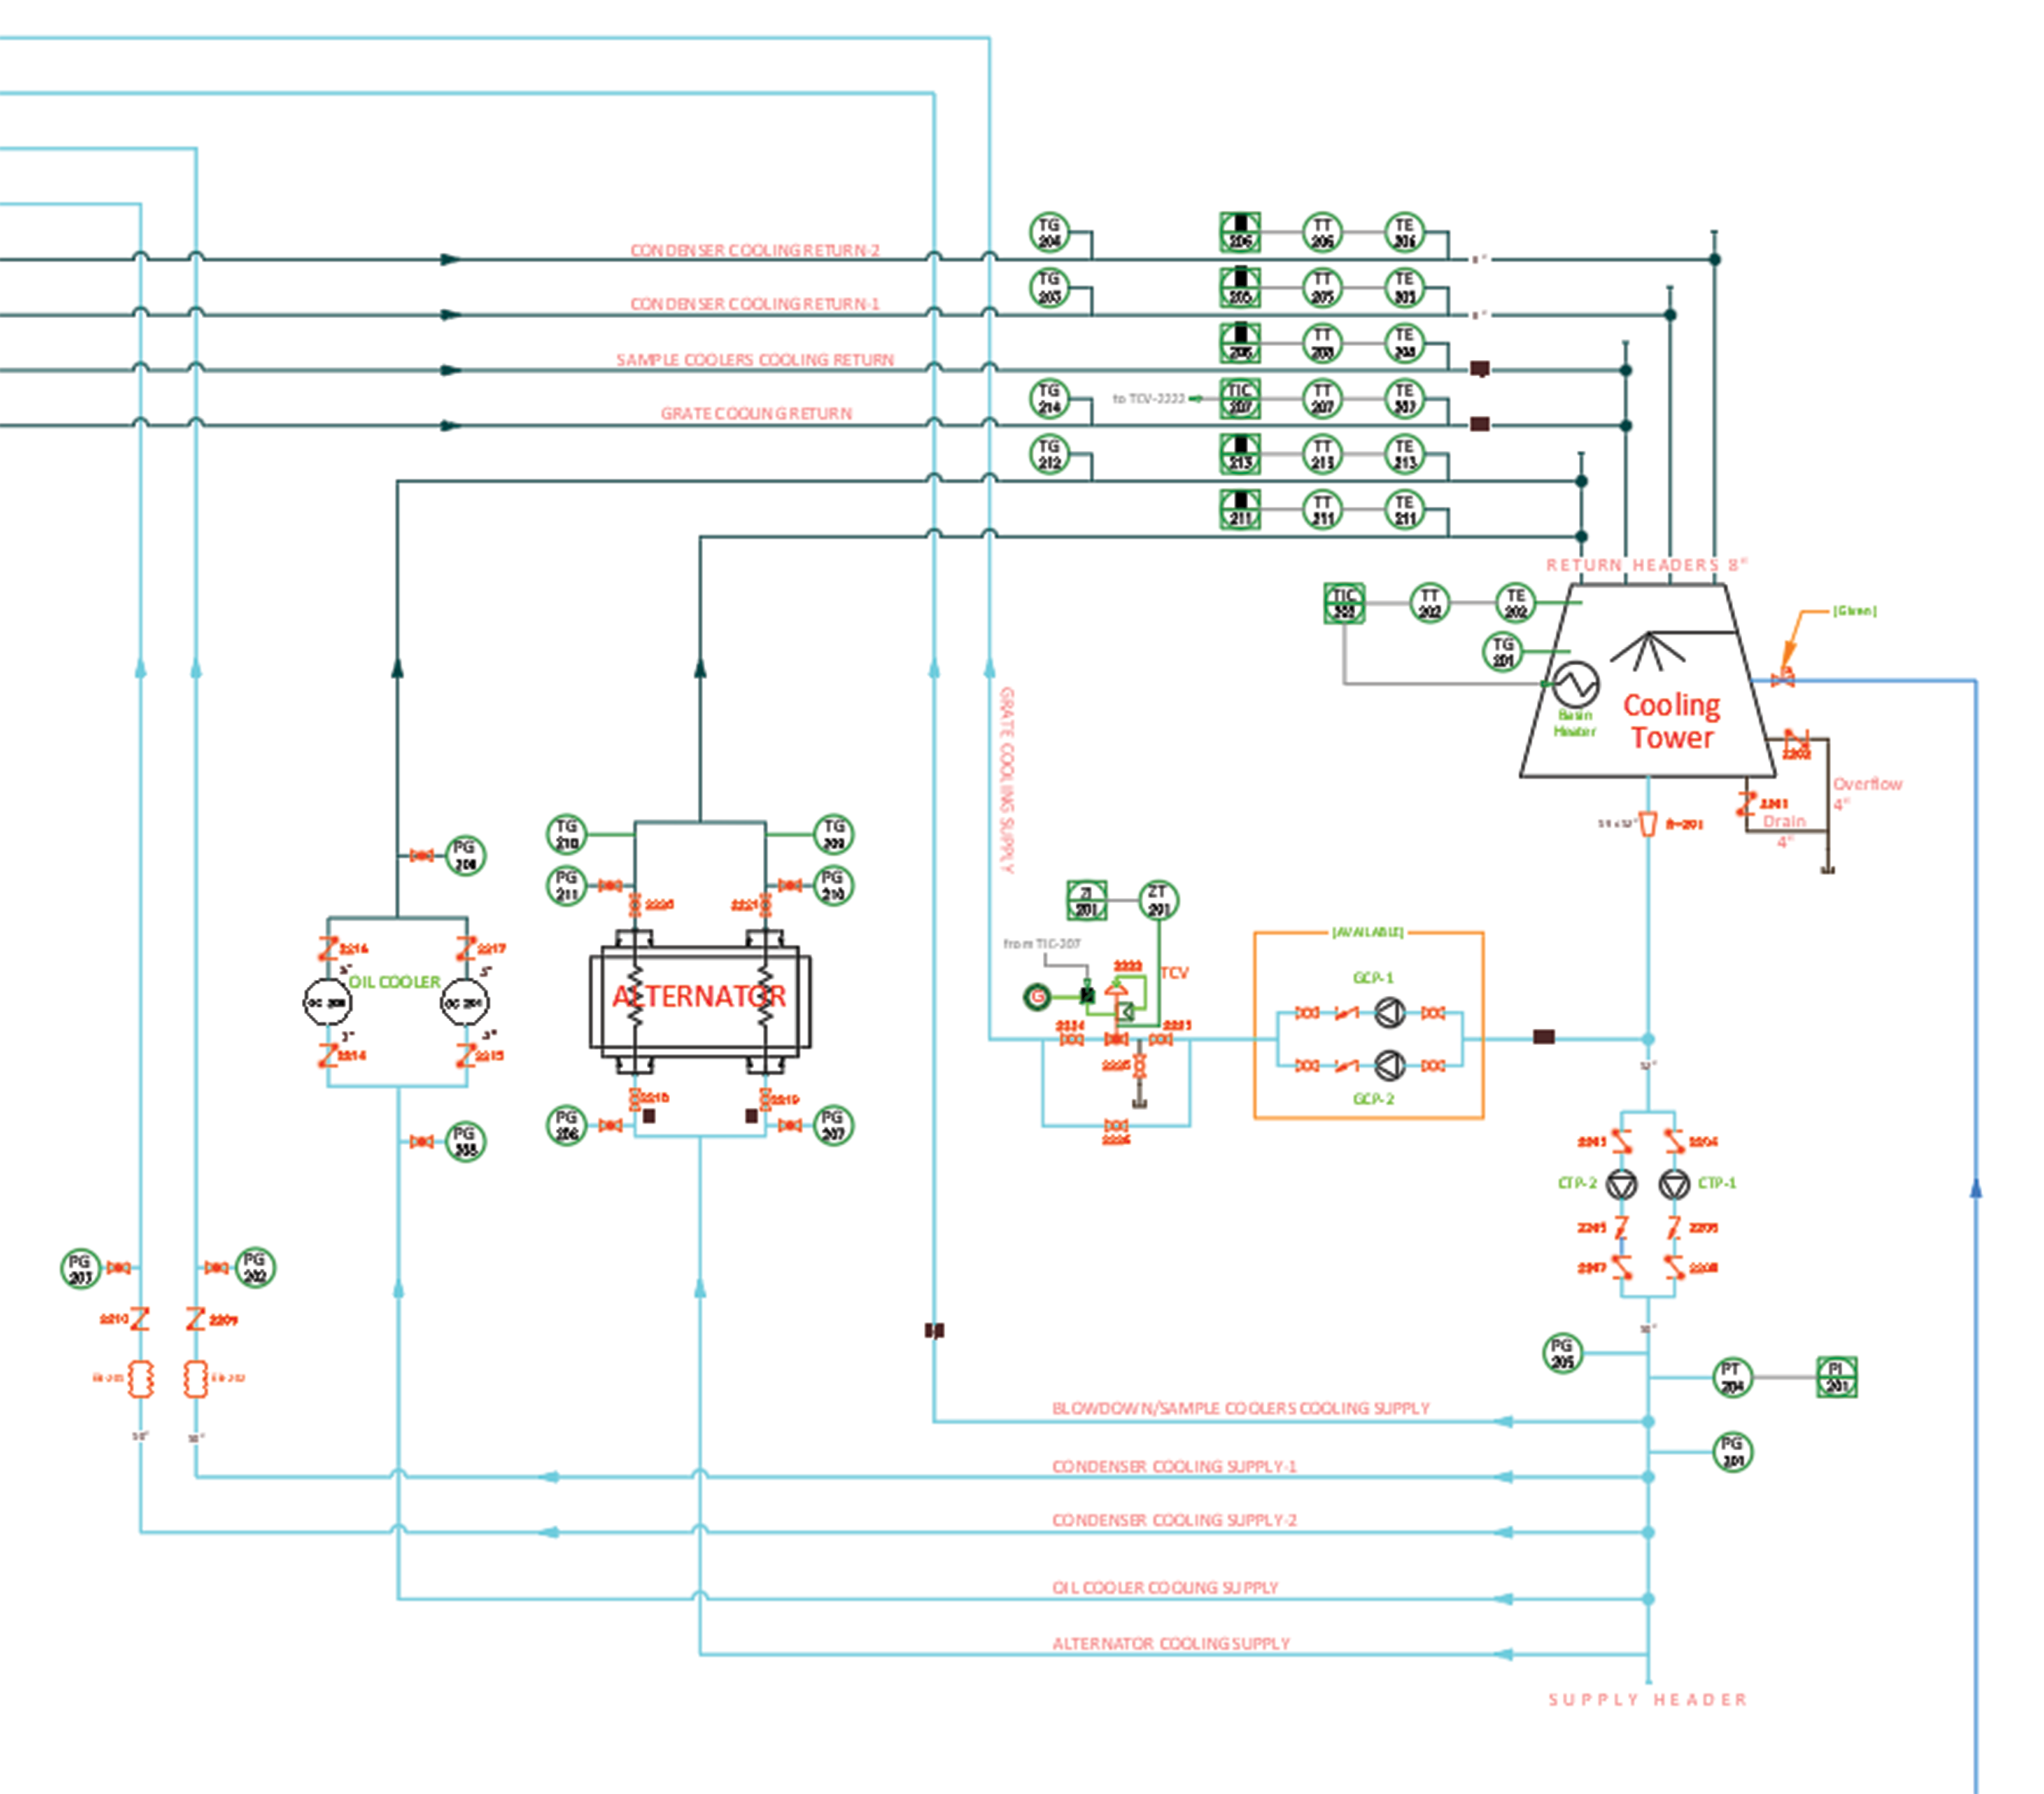Image resolution: width=2044 pixels, height=1794 pixels.
Task: Select the TT 207 transmitter bubble
Action: (x=1322, y=398)
